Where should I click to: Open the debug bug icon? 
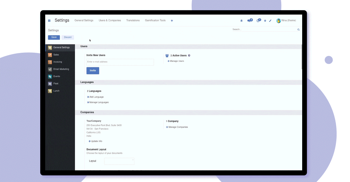tap(242, 21)
